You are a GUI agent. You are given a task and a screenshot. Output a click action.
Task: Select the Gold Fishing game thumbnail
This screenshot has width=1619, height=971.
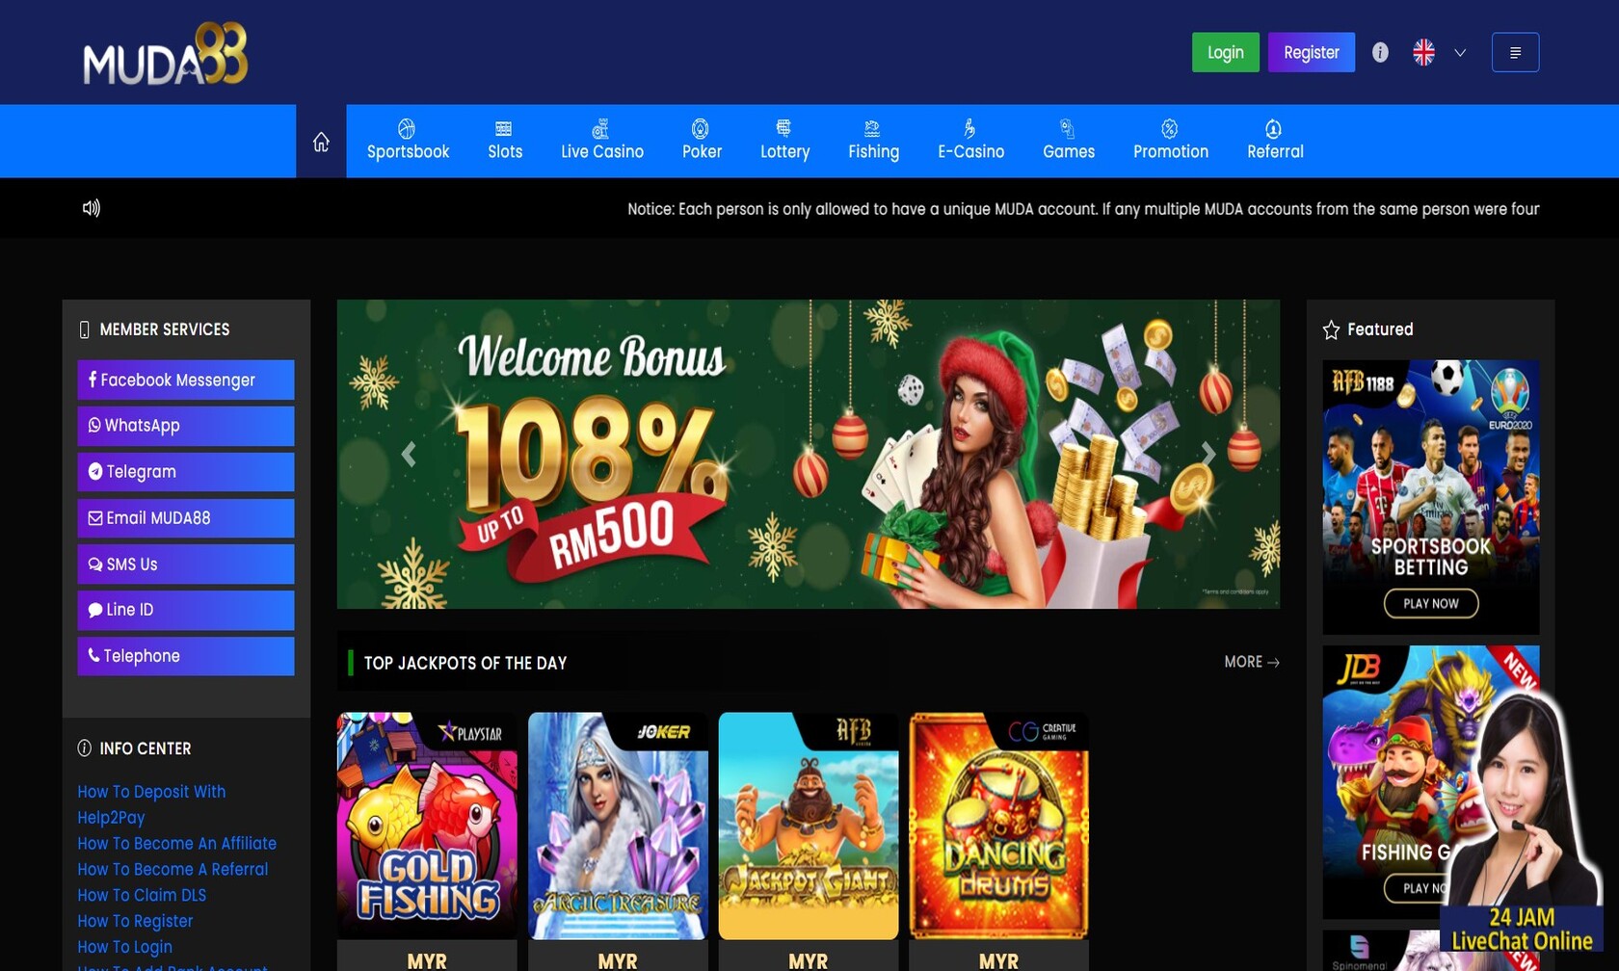coord(427,827)
